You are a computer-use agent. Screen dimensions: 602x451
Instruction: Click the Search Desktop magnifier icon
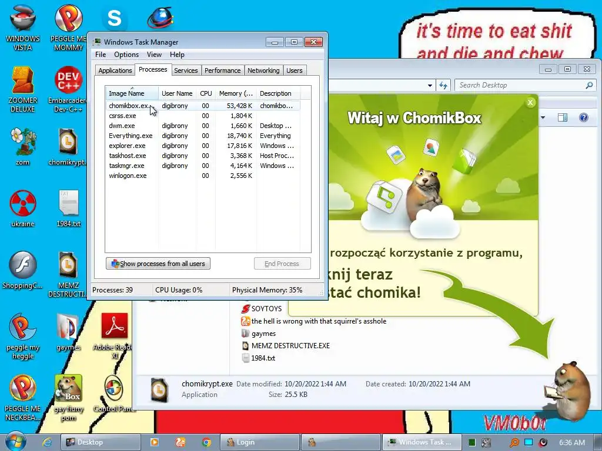pos(589,85)
